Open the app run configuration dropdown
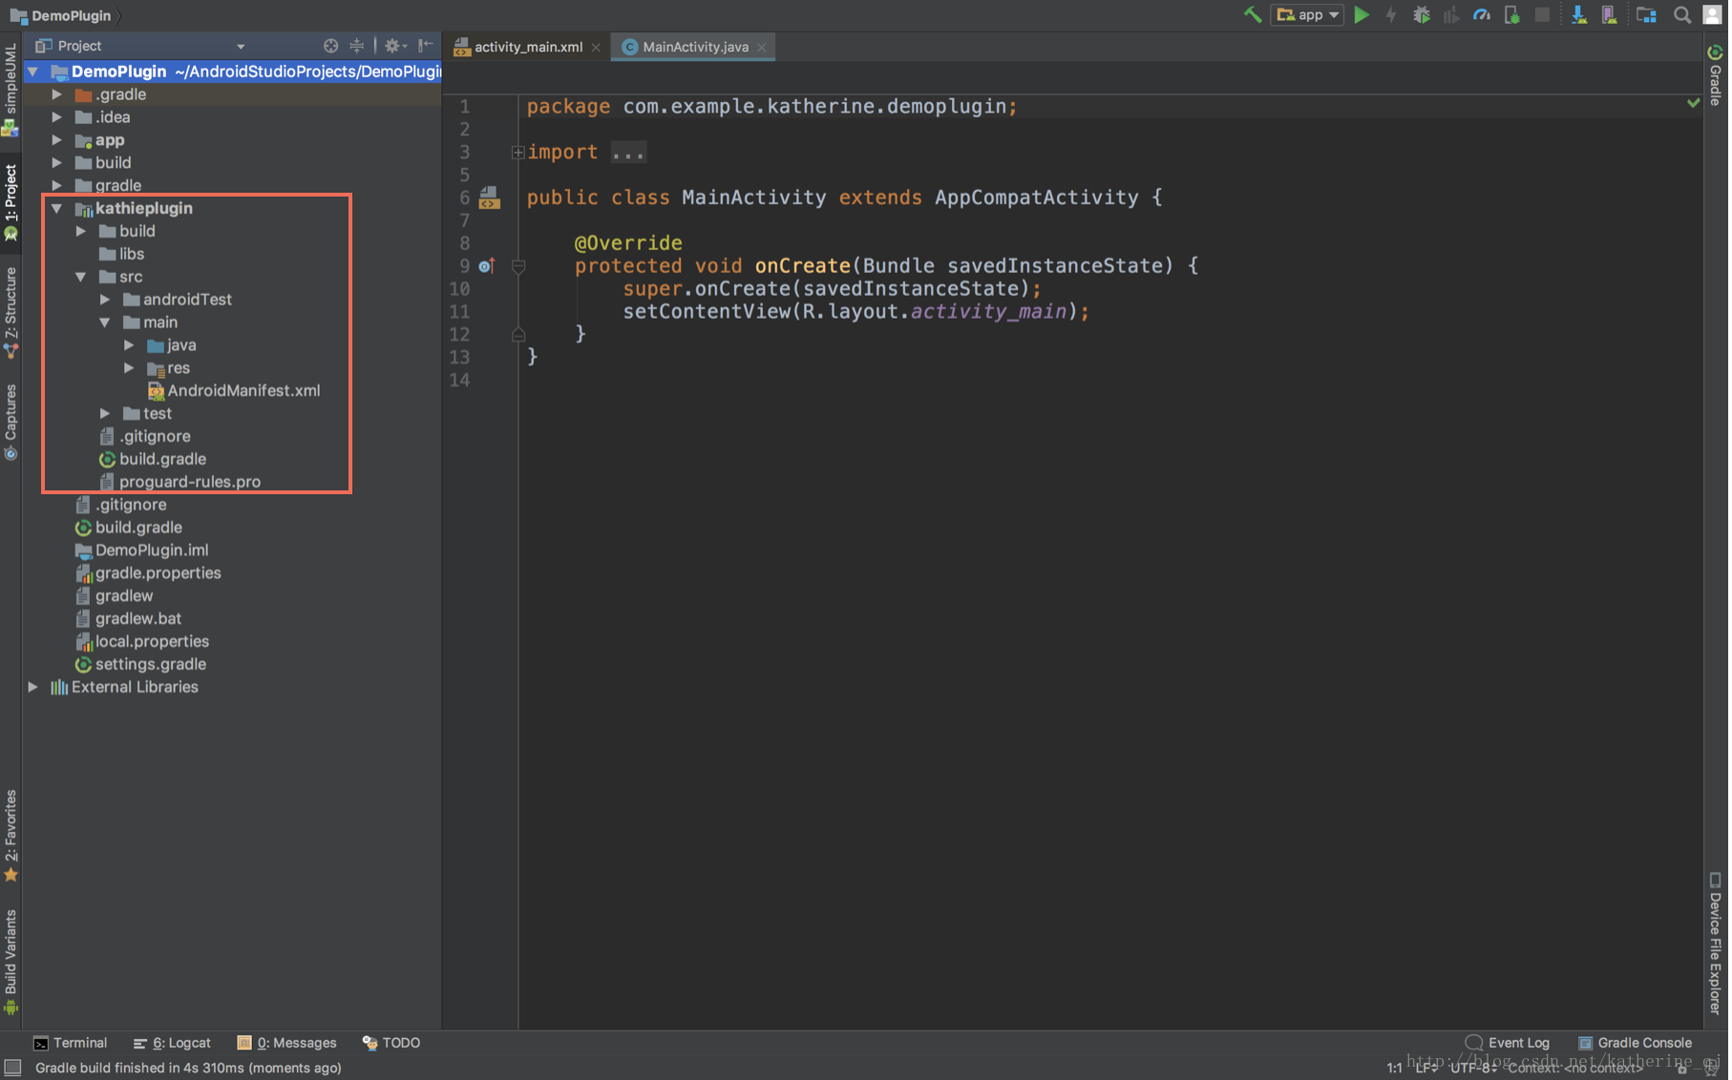 (1308, 15)
